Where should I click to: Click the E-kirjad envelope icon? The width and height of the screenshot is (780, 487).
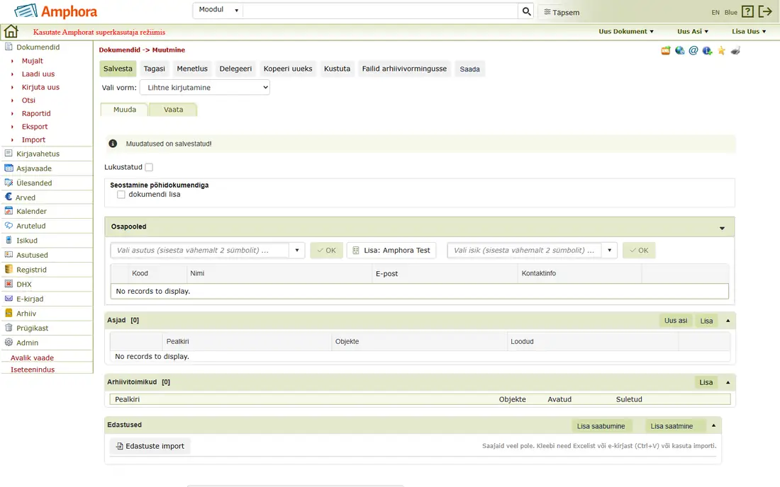[9, 298]
